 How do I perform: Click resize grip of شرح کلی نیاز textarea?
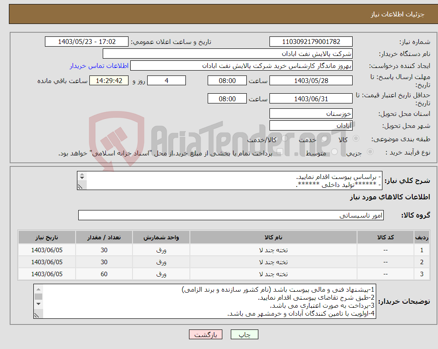(x=80, y=186)
